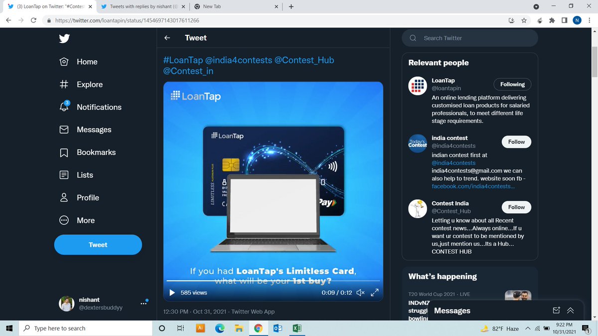Expand the More menu in sidebar
The height and width of the screenshot is (336, 598).
(77, 220)
